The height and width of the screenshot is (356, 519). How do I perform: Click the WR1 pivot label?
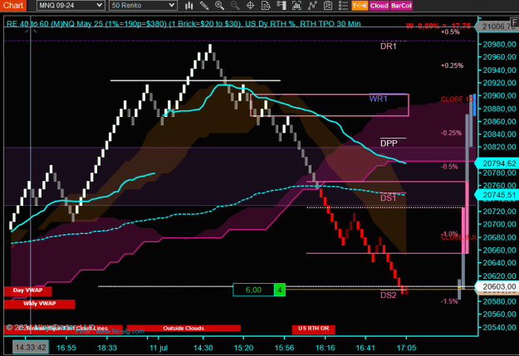[379, 99]
